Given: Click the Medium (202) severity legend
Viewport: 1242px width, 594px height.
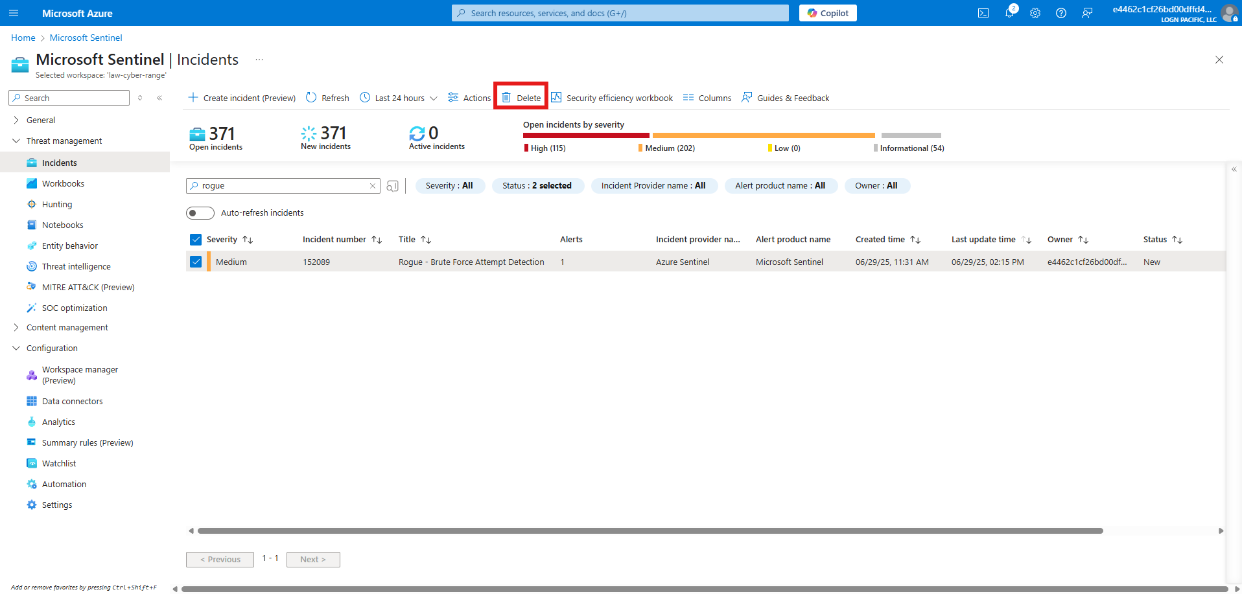Looking at the screenshot, I should [x=666, y=148].
